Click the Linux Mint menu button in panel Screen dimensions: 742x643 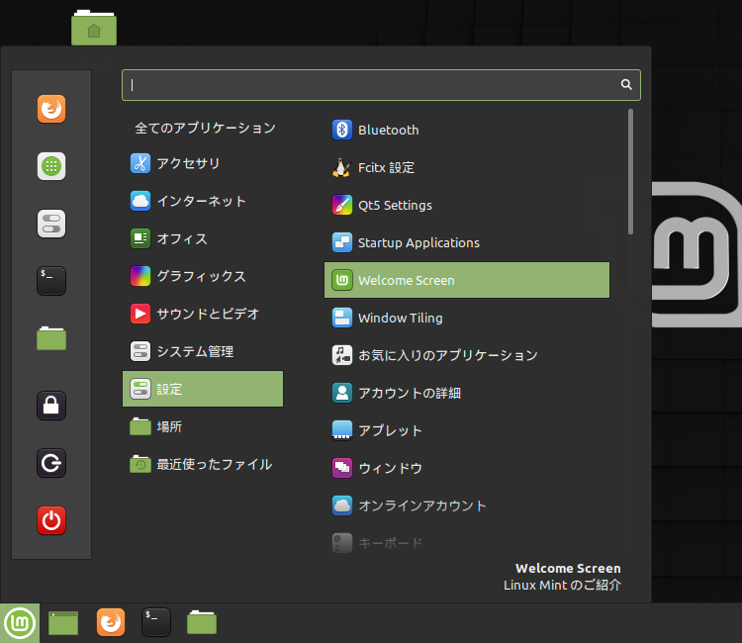(x=20, y=623)
